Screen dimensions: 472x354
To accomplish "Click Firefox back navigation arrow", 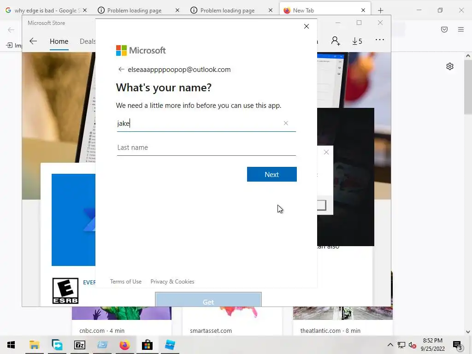I will (x=11, y=29).
